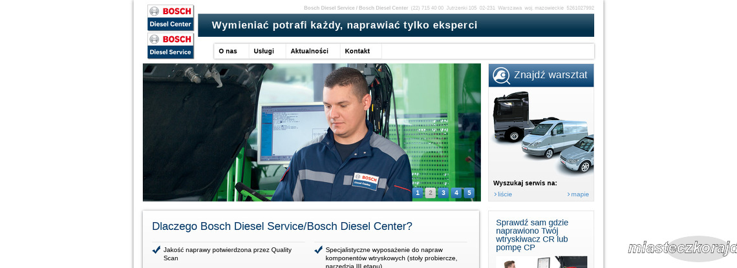Open 'Sprawdź sam gdzie naprawiono Twój wtryskiwacz' heading

[532, 235]
